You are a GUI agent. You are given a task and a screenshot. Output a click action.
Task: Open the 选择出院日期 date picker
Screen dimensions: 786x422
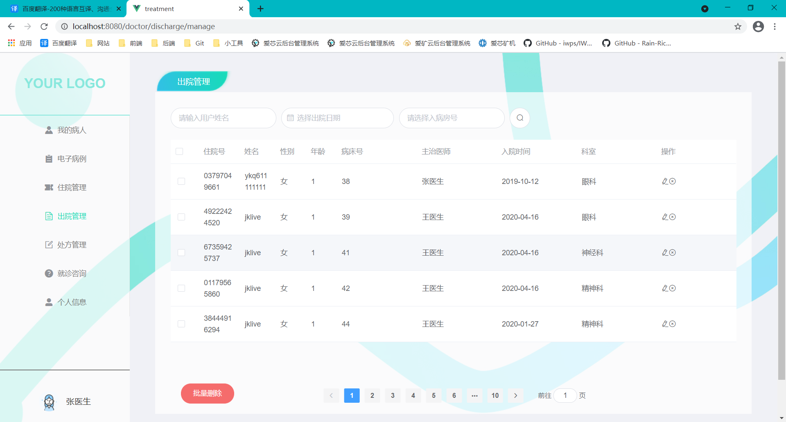pos(337,118)
